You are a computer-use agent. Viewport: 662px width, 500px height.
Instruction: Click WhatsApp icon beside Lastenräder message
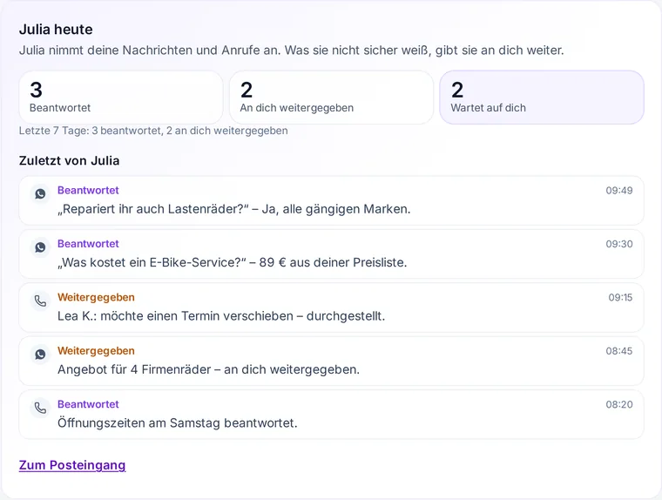click(x=40, y=194)
